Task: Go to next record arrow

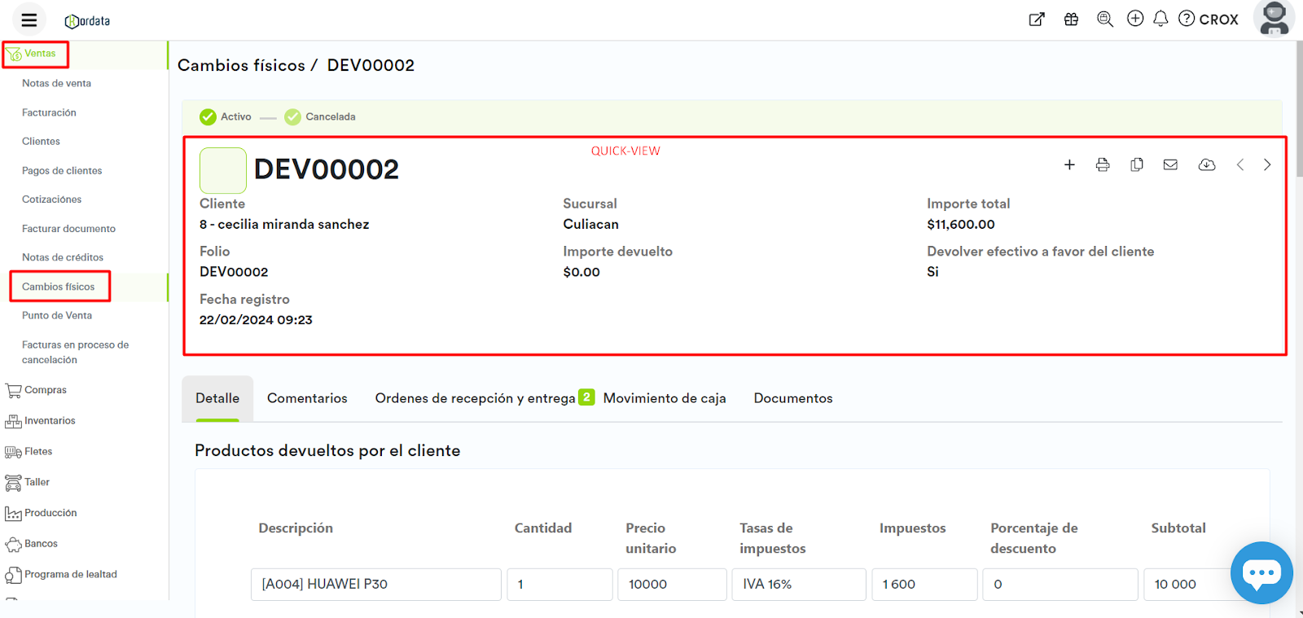Action: pyautogui.click(x=1267, y=165)
